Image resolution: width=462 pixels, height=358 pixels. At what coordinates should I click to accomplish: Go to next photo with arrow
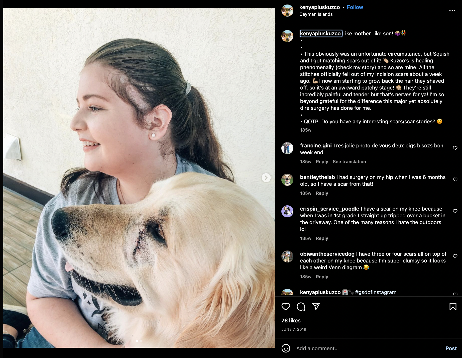[x=266, y=178]
